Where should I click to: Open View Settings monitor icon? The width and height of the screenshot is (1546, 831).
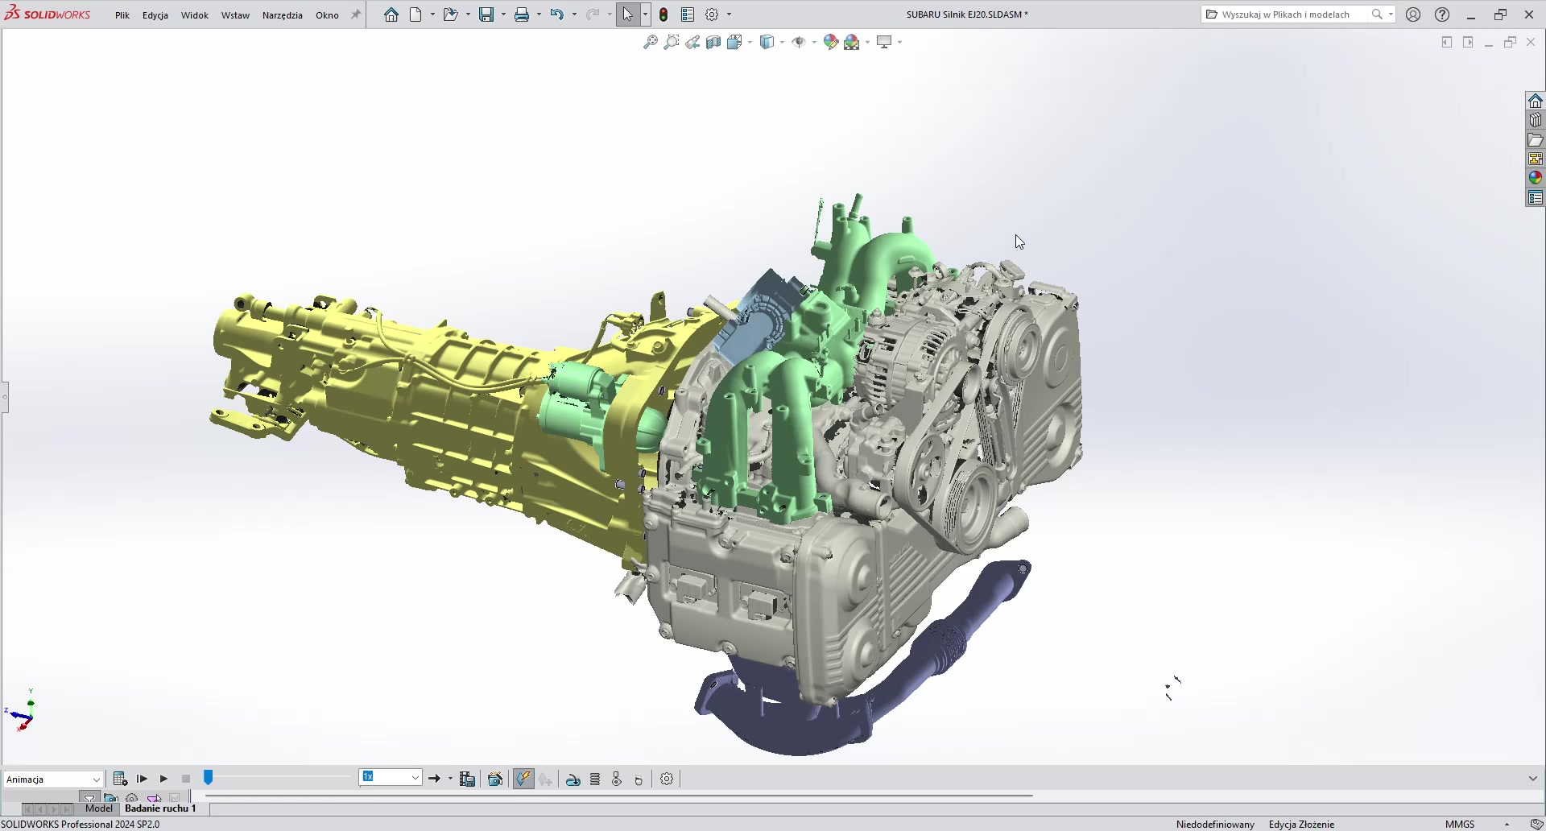click(x=884, y=42)
